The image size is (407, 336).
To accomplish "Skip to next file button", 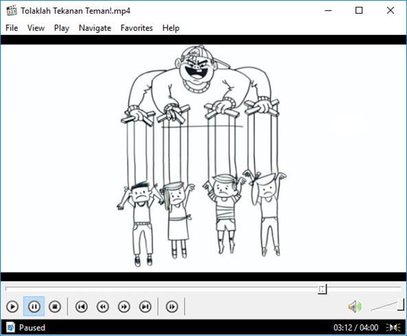I will point(145,306).
